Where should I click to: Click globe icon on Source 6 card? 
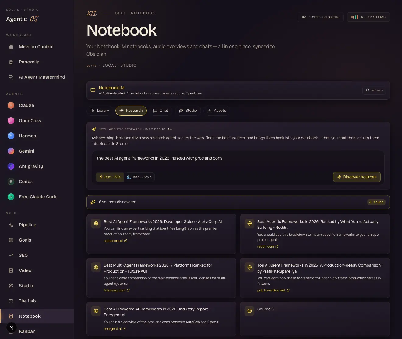249,311
